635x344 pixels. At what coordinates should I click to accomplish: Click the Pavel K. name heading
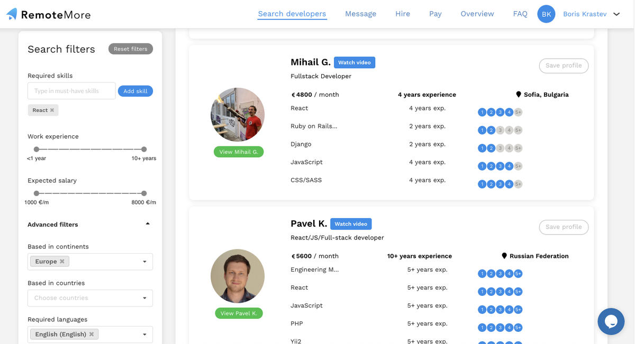[309, 224]
